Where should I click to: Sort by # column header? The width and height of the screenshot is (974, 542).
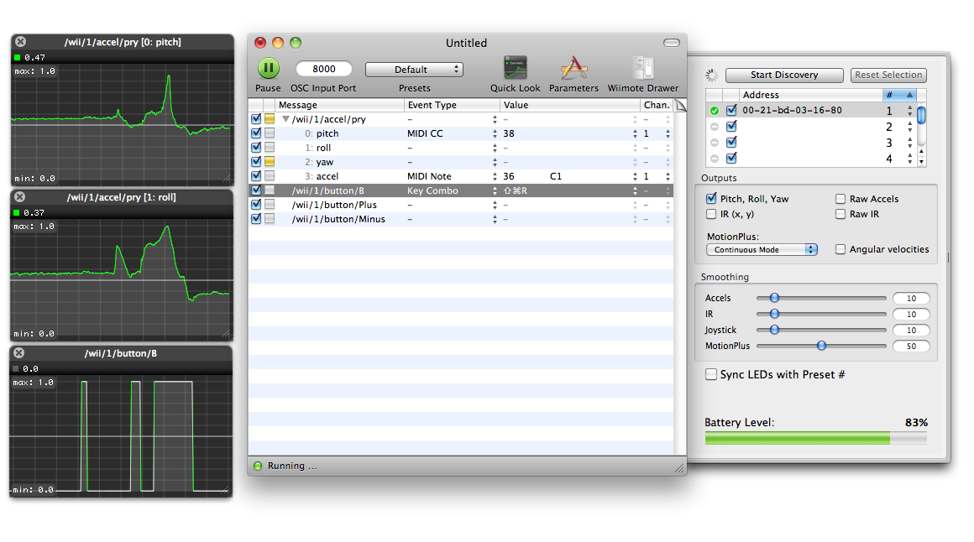(x=899, y=95)
